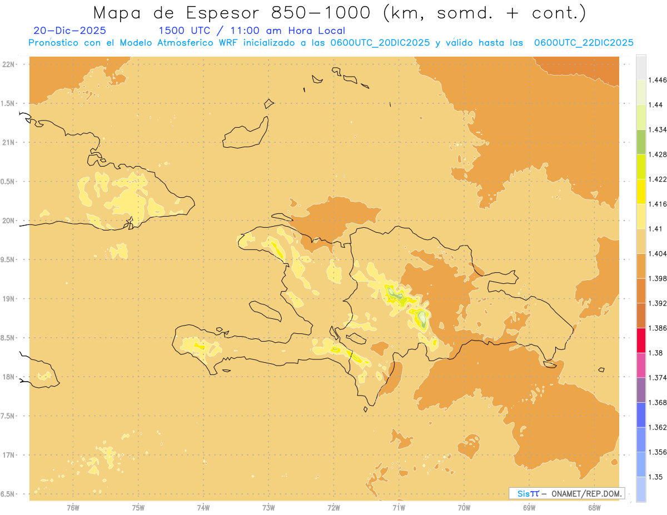The width and height of the screenshot is (667, 515).
Task: Click the legend value '1.35'
Action: (656, 477)
